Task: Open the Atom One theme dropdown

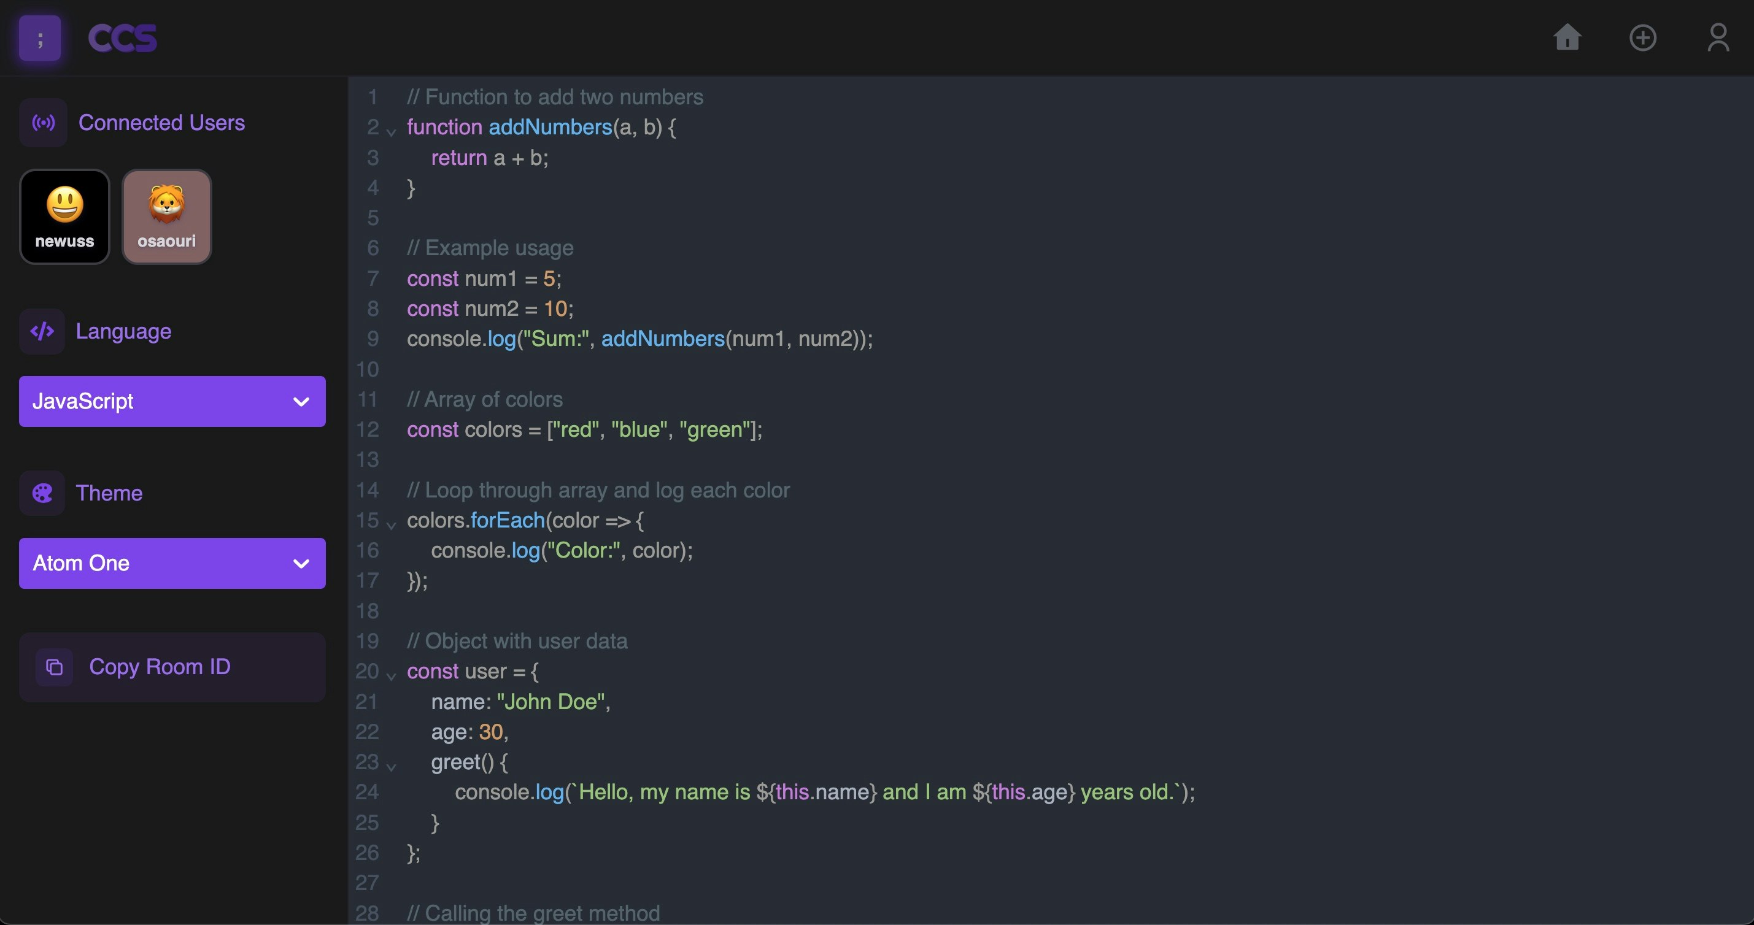Action: pos(172,564)
